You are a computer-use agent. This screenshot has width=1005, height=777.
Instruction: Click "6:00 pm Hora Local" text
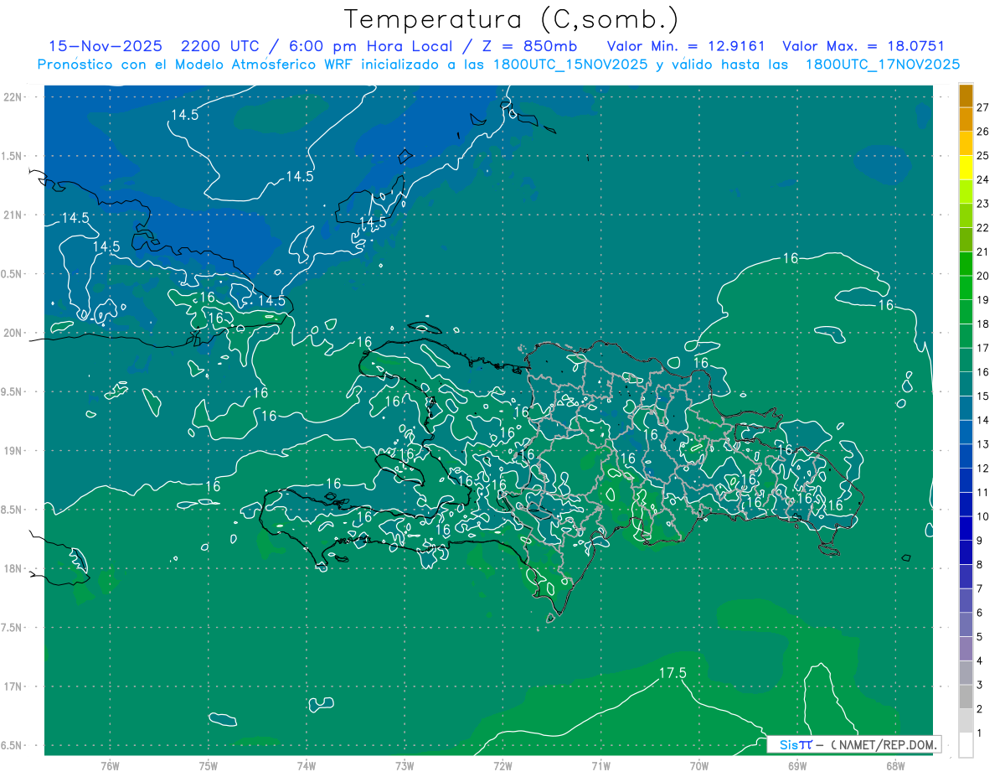[x=371, y=46]
